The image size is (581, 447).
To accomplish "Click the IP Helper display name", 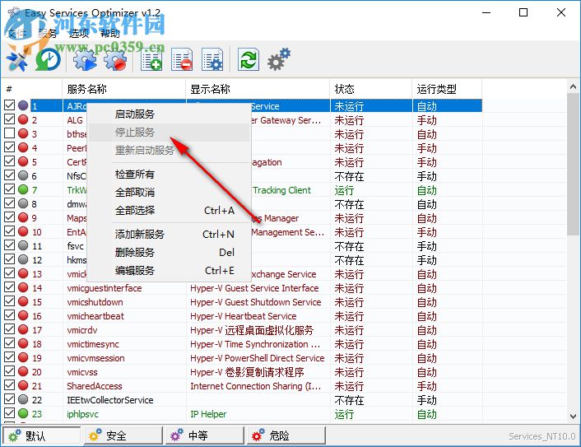I will click(208, 414).
